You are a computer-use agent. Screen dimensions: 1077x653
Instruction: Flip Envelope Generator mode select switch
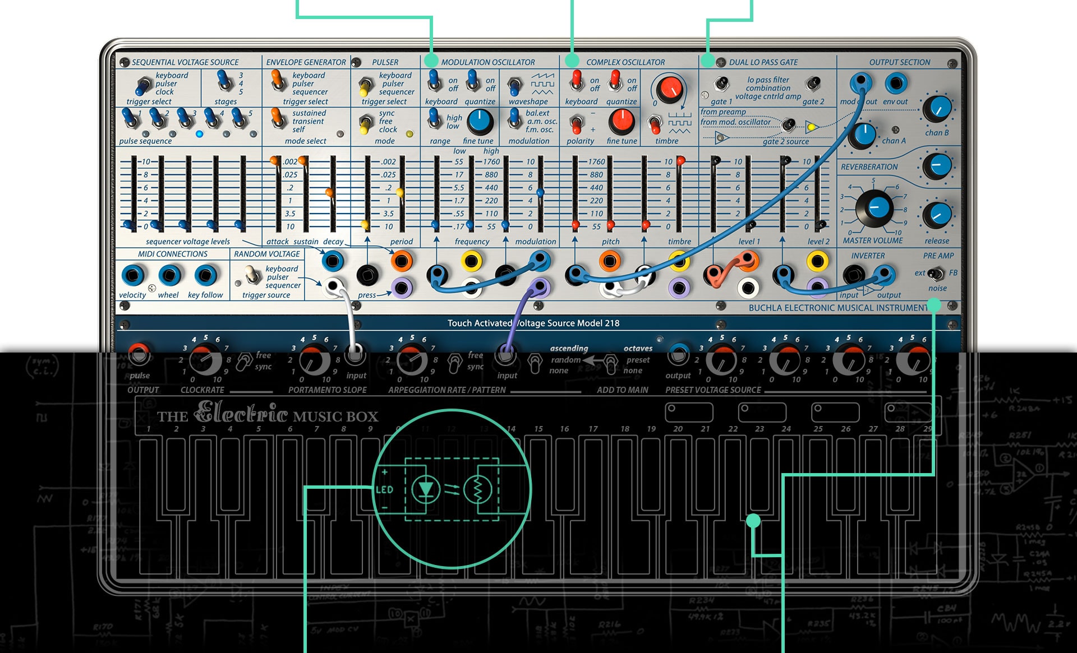277,119
